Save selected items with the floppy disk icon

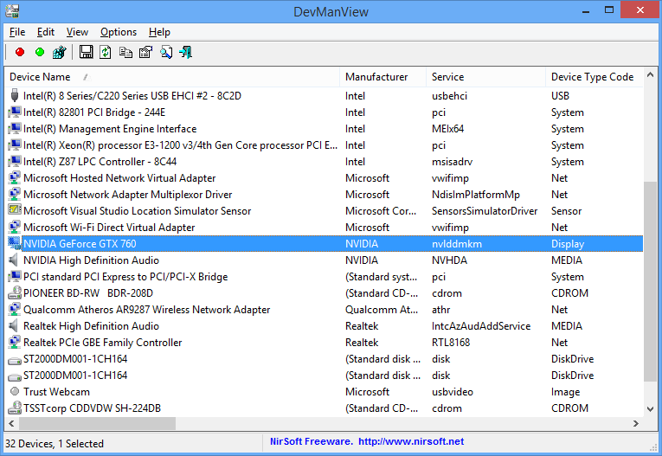[87, 53]
